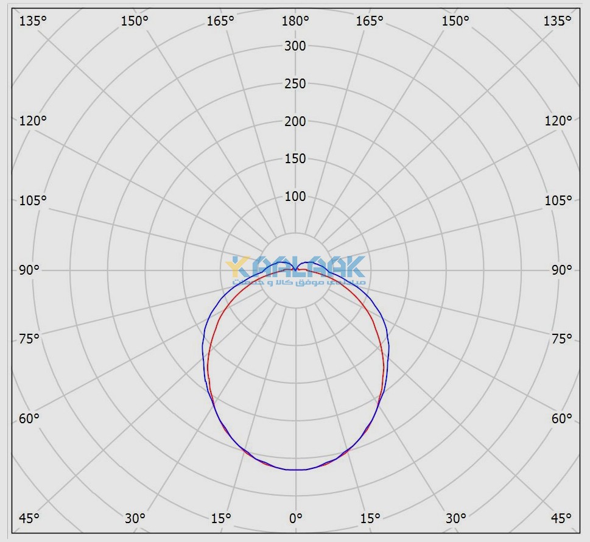The width and height of the screenshot is (590, 542).
Task: Click the left-side 120° angle label
Action: tap(32, 121)
